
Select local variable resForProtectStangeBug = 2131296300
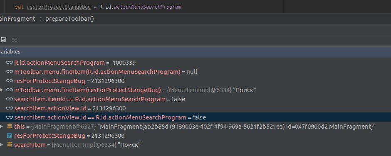[x=195, y=136]
